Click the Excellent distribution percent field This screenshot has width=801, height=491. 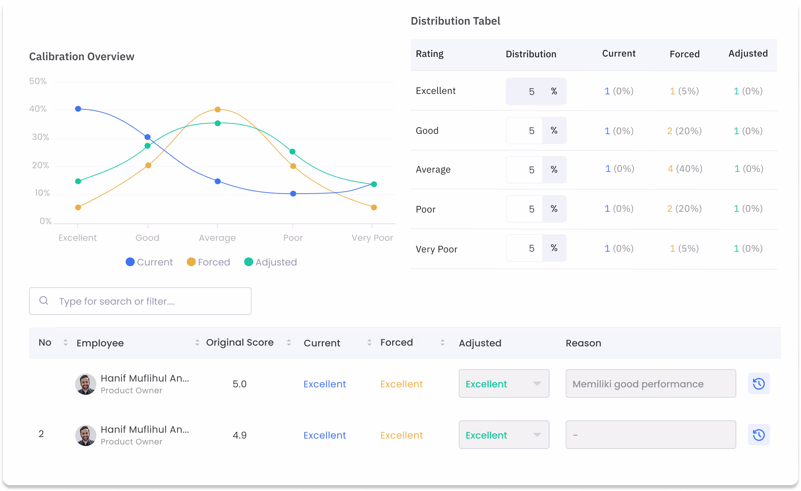pyautogui.click(x=536, y=91)
